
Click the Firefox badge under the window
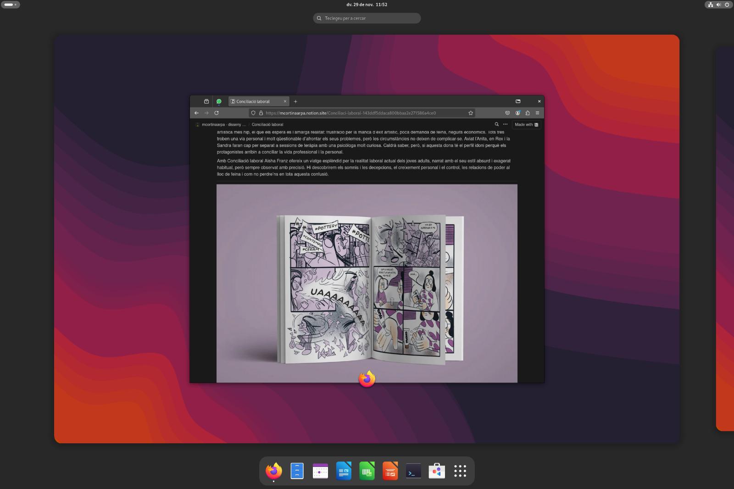tap(367, 379)
